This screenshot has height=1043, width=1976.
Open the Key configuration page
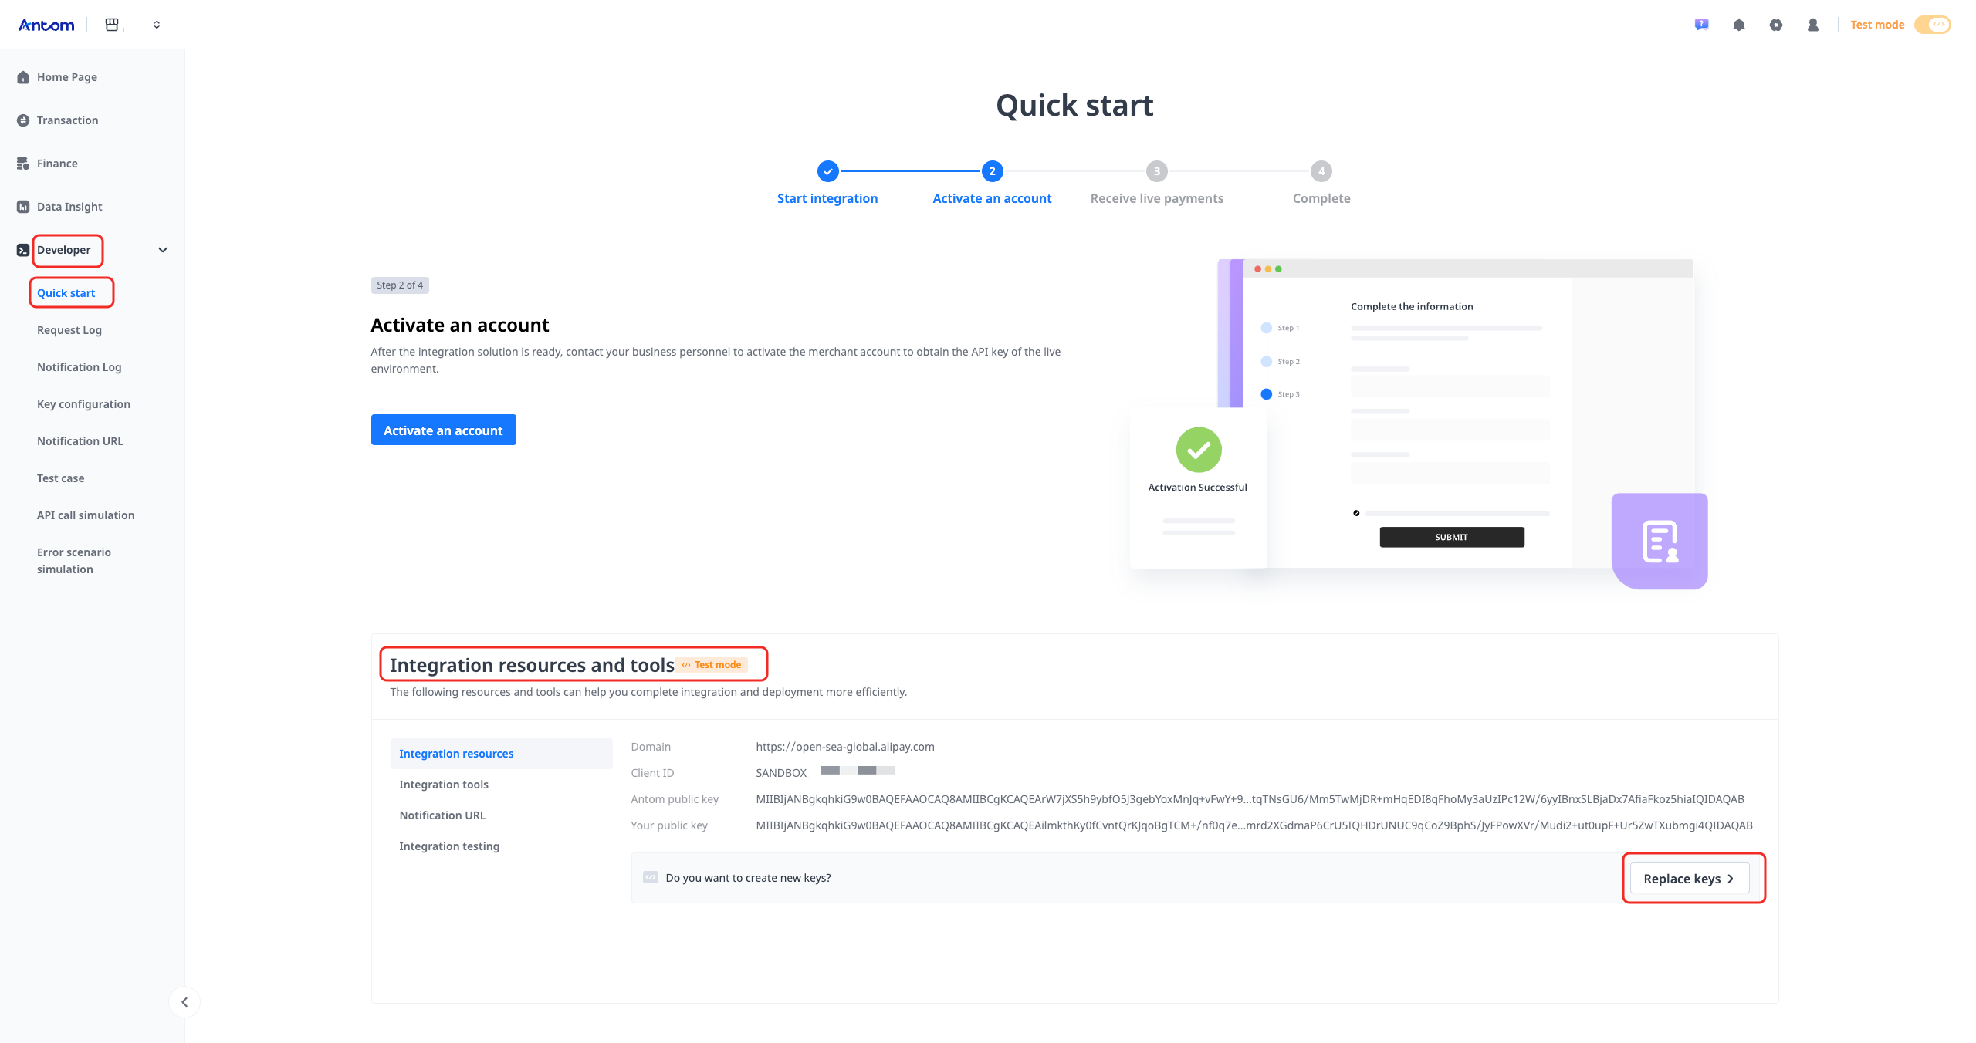point(83,403)
